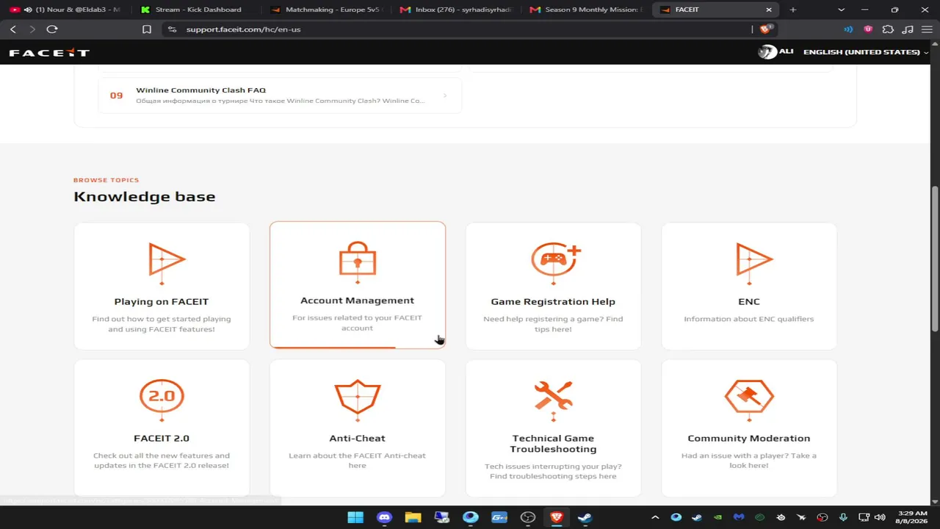Open the Technical Game Troubleshooting topic title
Screen dimensions: 940x529
tap(553, 443)
